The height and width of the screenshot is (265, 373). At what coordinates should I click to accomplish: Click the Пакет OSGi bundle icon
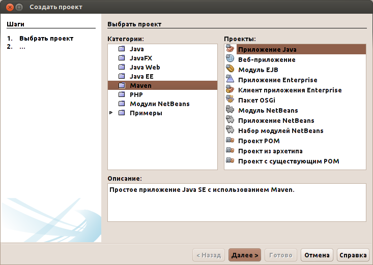click(230, 99)
